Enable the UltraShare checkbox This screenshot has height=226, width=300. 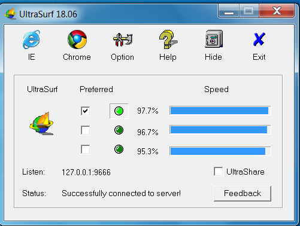coord(219,172)
